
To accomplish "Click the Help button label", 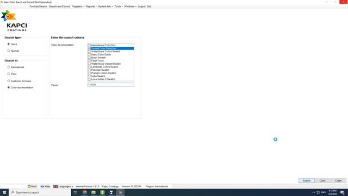I will 47,186.
